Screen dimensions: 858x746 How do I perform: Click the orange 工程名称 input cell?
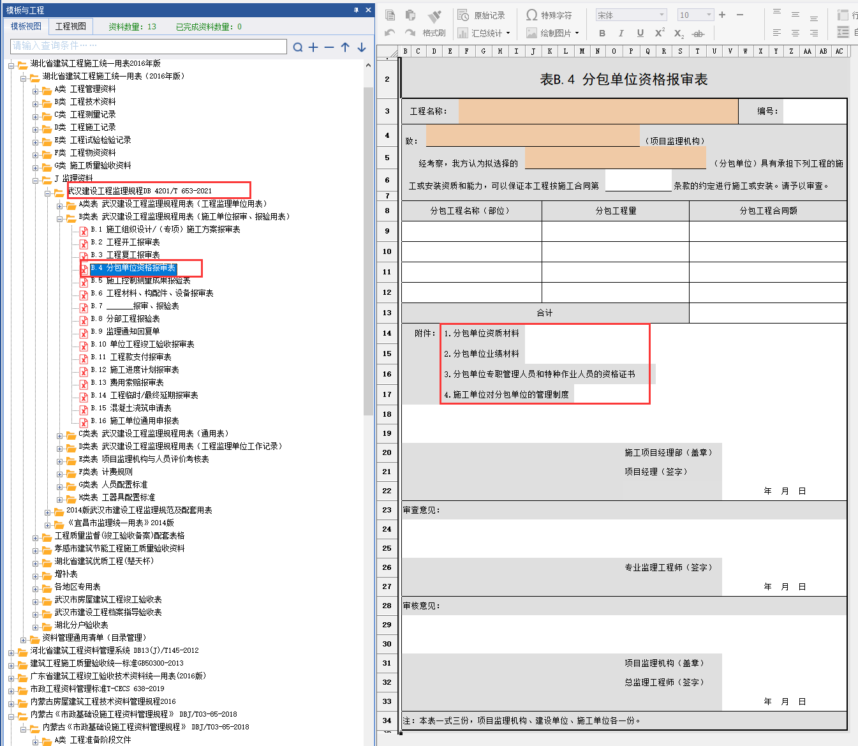598,111
